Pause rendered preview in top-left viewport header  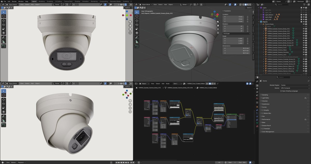[x=131, y=4]
